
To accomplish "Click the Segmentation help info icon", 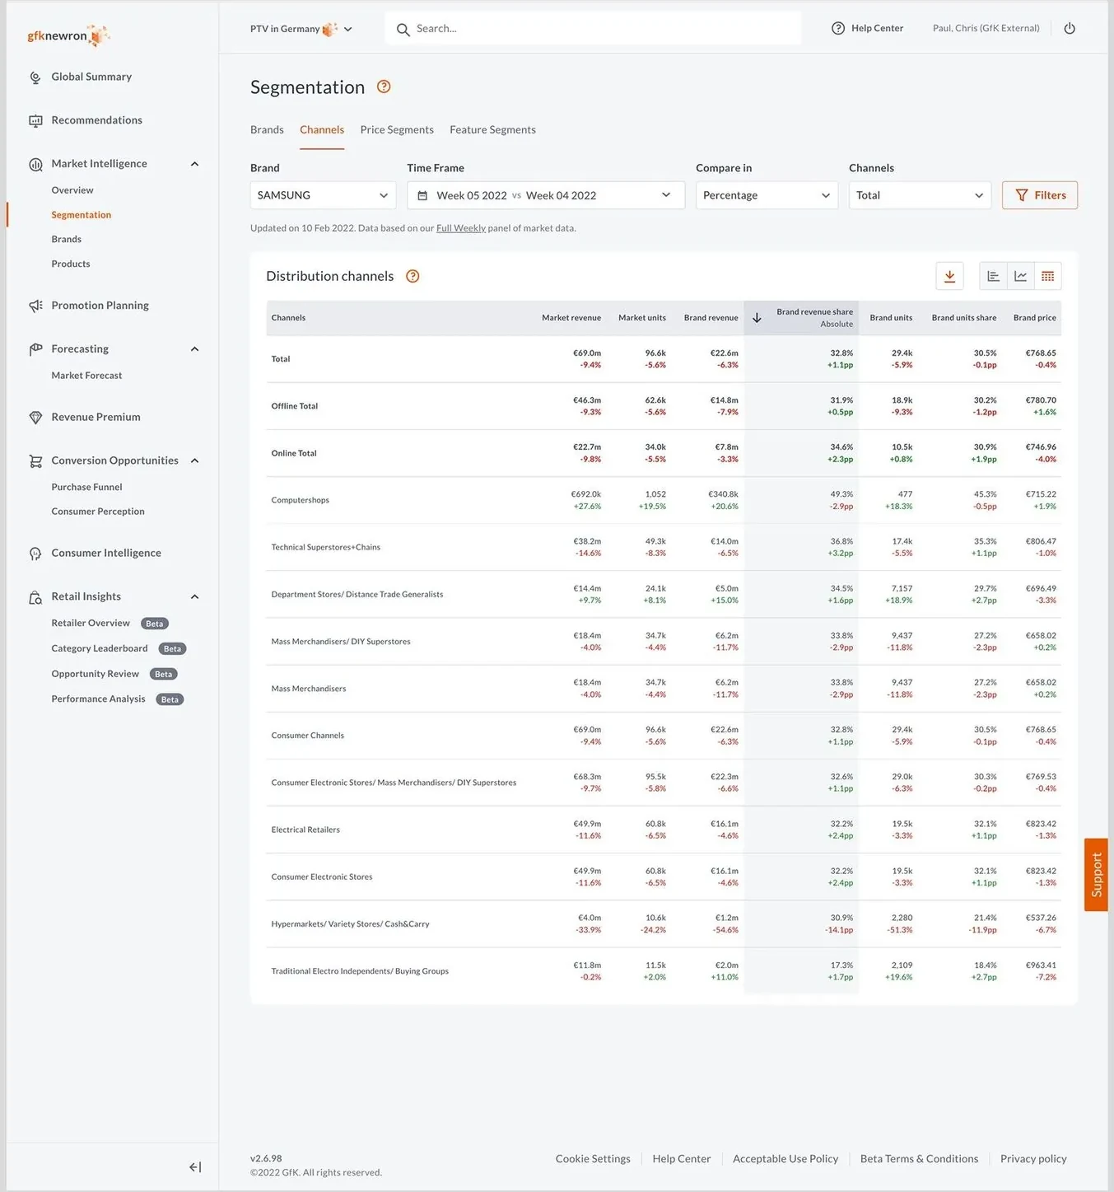I will coord(384,86).
